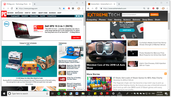The height and width of the screenshot is (97, 171).
Task: Click the bookmark star in the PCMag window
Action: point(64,8)
